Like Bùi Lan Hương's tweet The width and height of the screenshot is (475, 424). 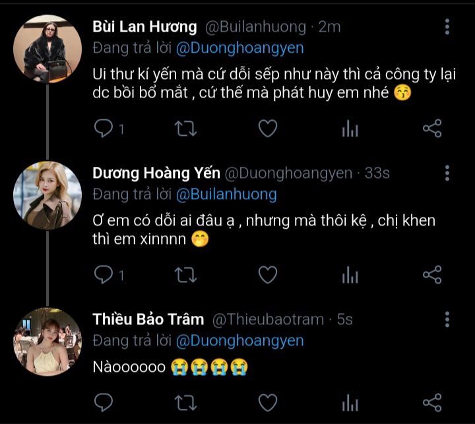click(267, 129)
